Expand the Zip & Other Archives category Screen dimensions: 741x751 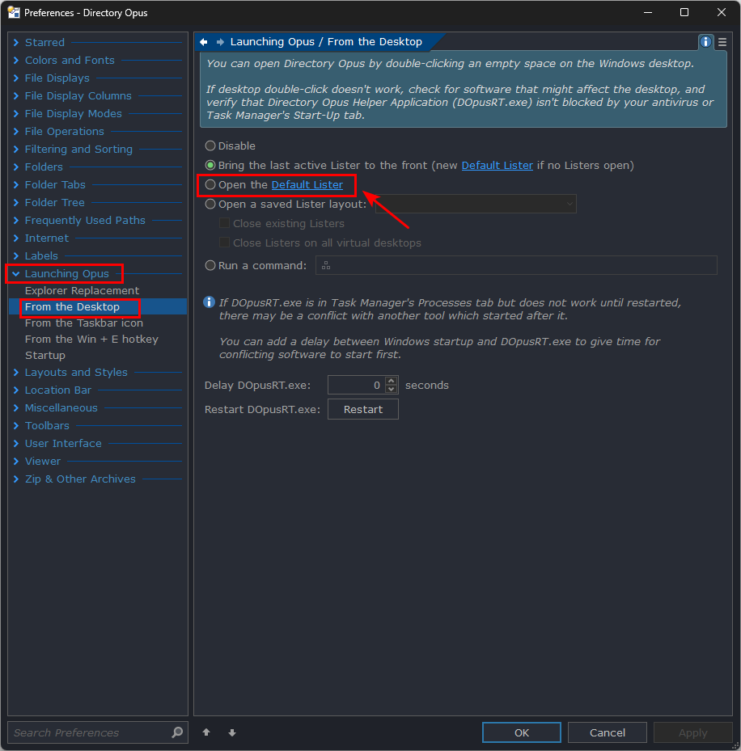coord(16,479)
